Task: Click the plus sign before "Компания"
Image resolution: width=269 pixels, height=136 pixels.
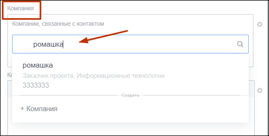Action: pos(22,109)
